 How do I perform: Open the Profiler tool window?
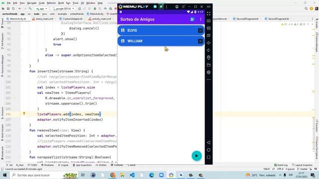coord(101,165)
